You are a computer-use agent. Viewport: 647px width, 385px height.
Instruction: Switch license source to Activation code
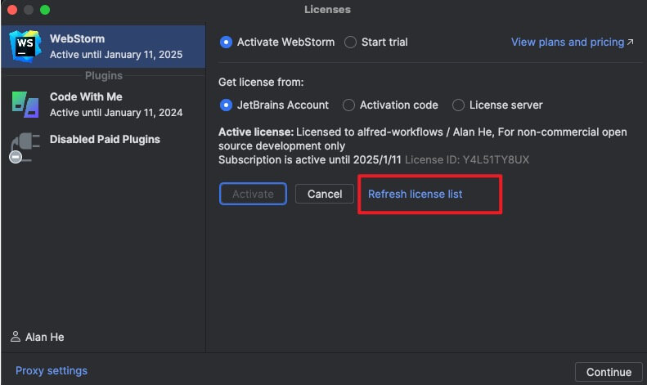pyautogui.click(x=349, y=105)
